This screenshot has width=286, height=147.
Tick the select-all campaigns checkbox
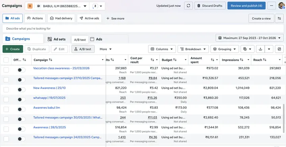[x=6, y=60]
